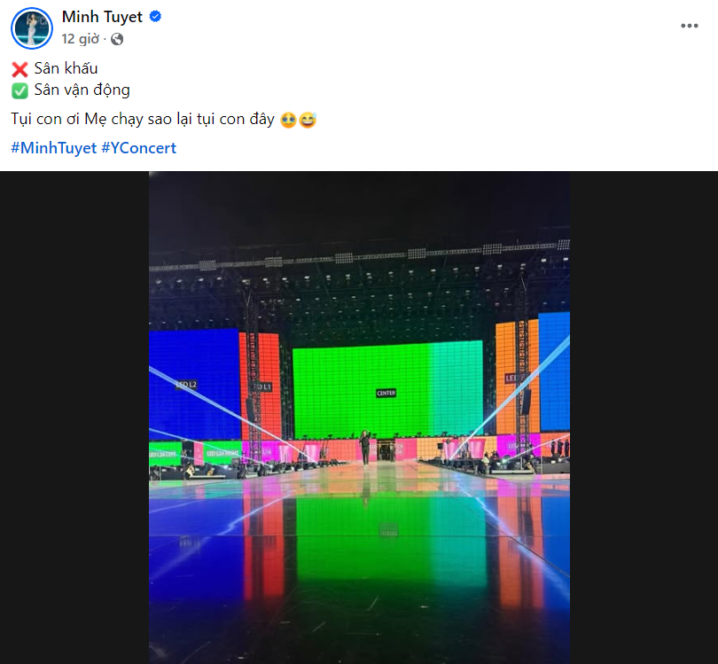Screen dimensions: 718x664
Task: Click the CENTER label on the stage screen
Action: 386,393
